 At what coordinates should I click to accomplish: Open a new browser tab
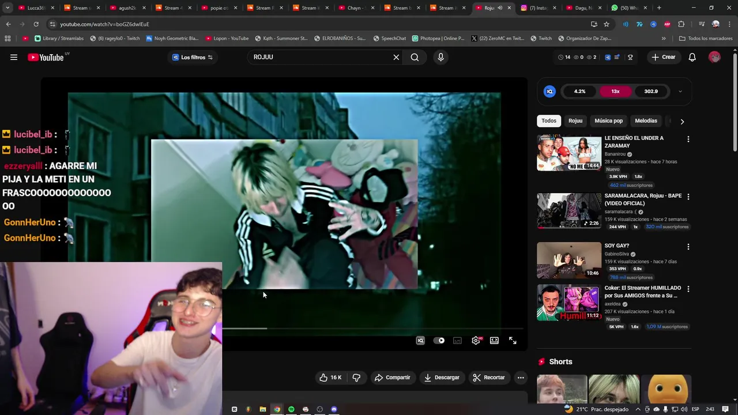pyautogui.click(x=659, y=8)
